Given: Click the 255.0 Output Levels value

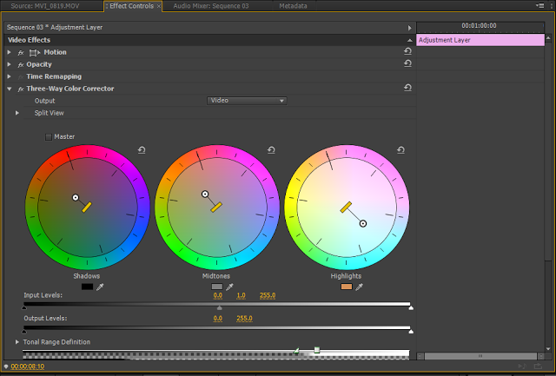Looking at the screenshot, I should (x=244, y=318).
